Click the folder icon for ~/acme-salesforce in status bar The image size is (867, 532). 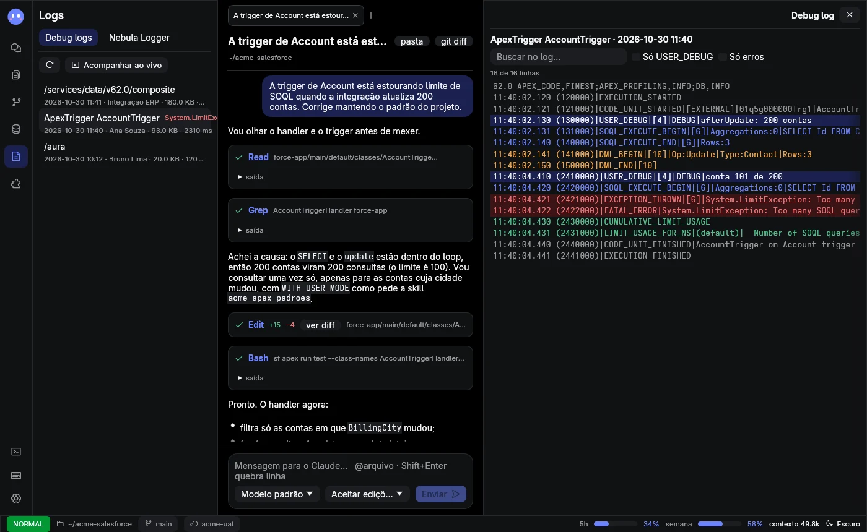click(60, 524)
